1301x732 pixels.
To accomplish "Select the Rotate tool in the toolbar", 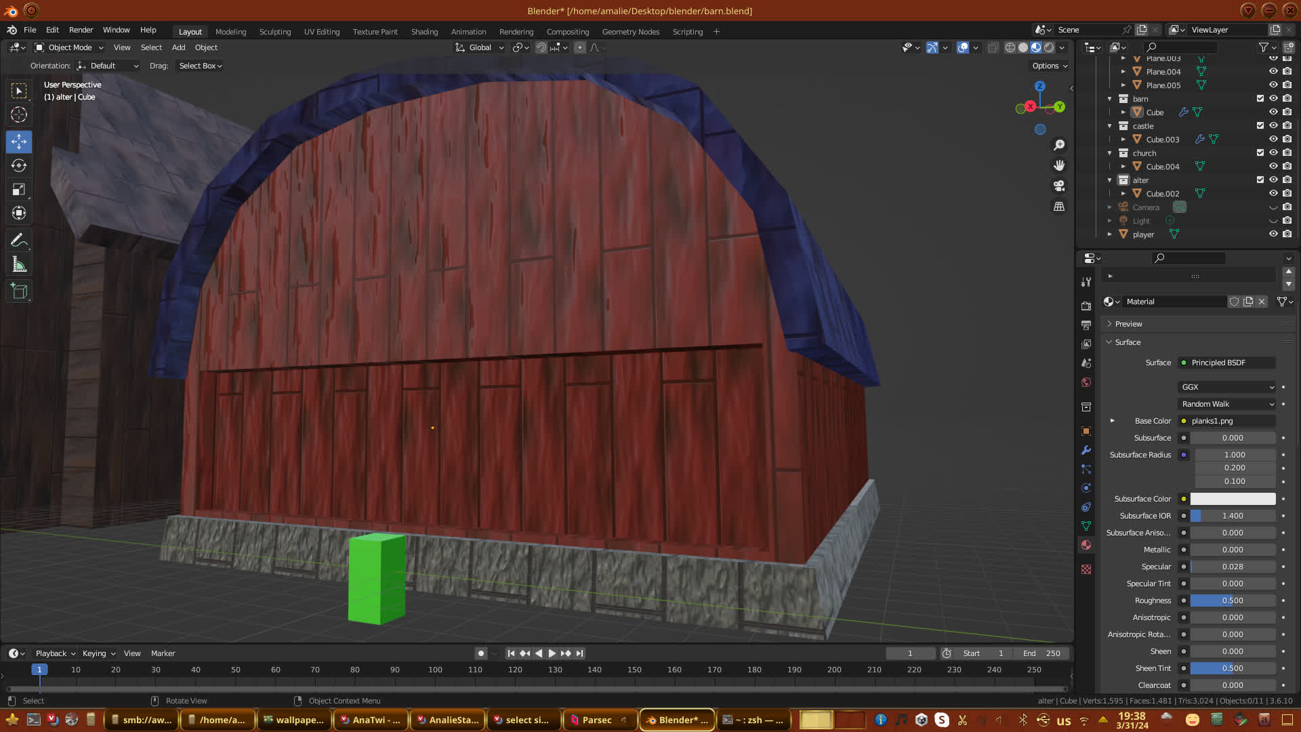I will tap(19, 165).
